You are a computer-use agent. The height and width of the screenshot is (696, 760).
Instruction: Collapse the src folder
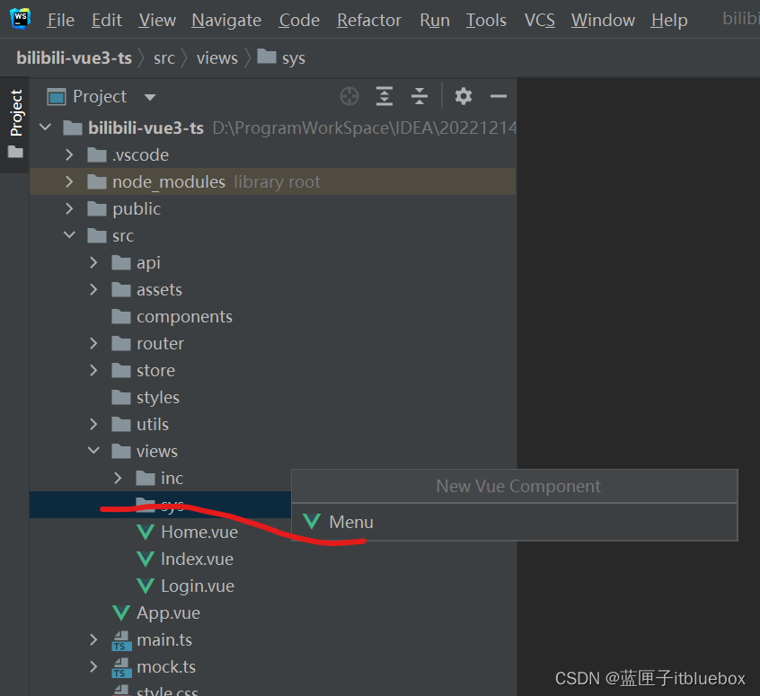[69, 235]
